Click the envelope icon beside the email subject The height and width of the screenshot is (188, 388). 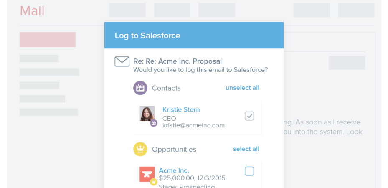pos(122,62)
